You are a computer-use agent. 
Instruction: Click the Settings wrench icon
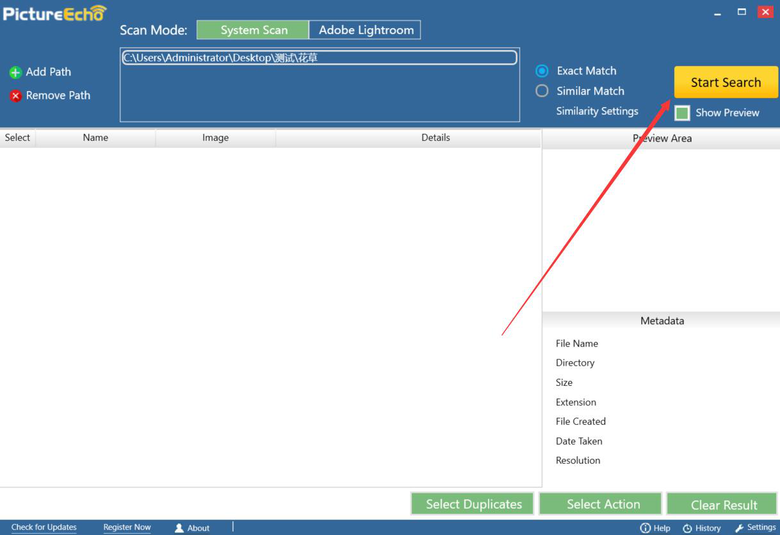coord(740,528)
